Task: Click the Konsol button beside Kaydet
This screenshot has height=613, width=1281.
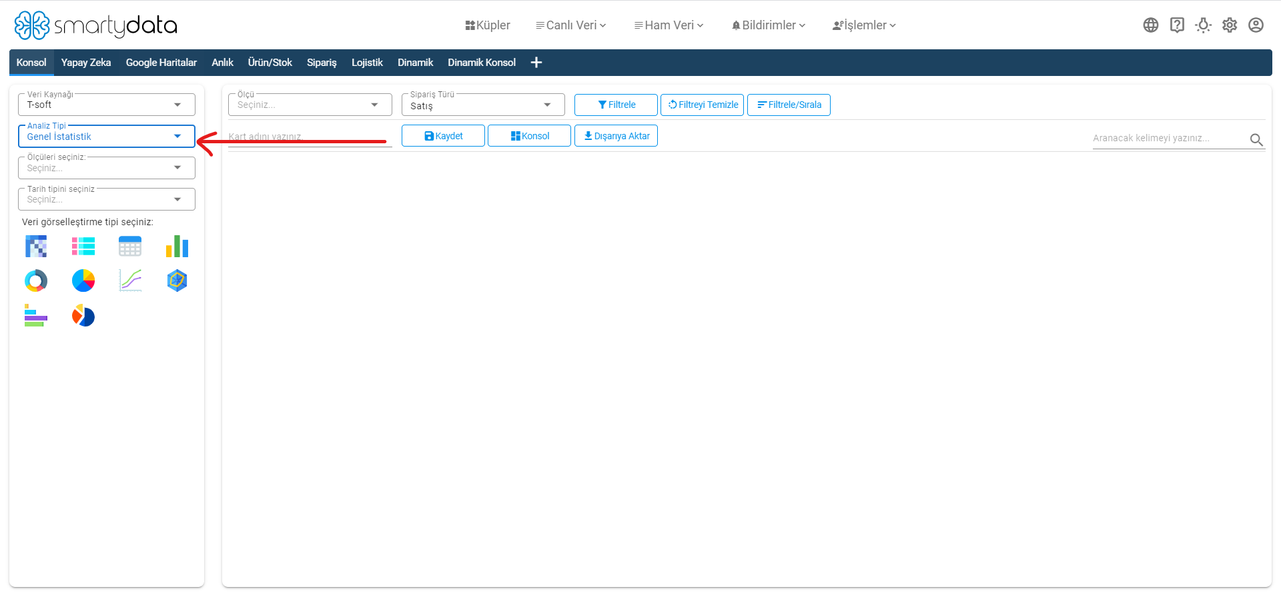Action: pyautogui.click(x=530, y=136)
